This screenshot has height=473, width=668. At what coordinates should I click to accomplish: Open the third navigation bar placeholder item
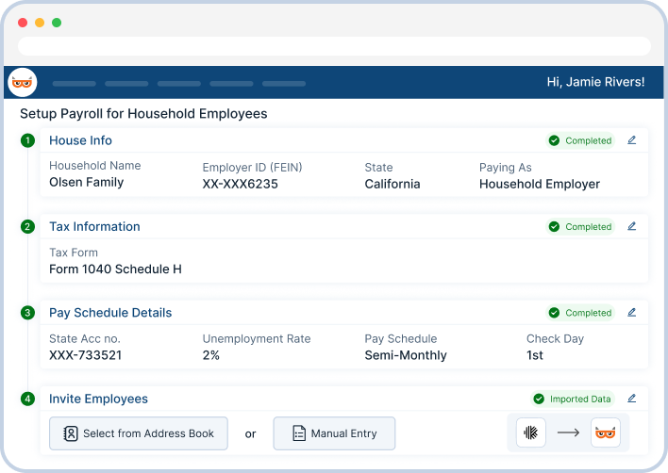[x=179, y=84]
